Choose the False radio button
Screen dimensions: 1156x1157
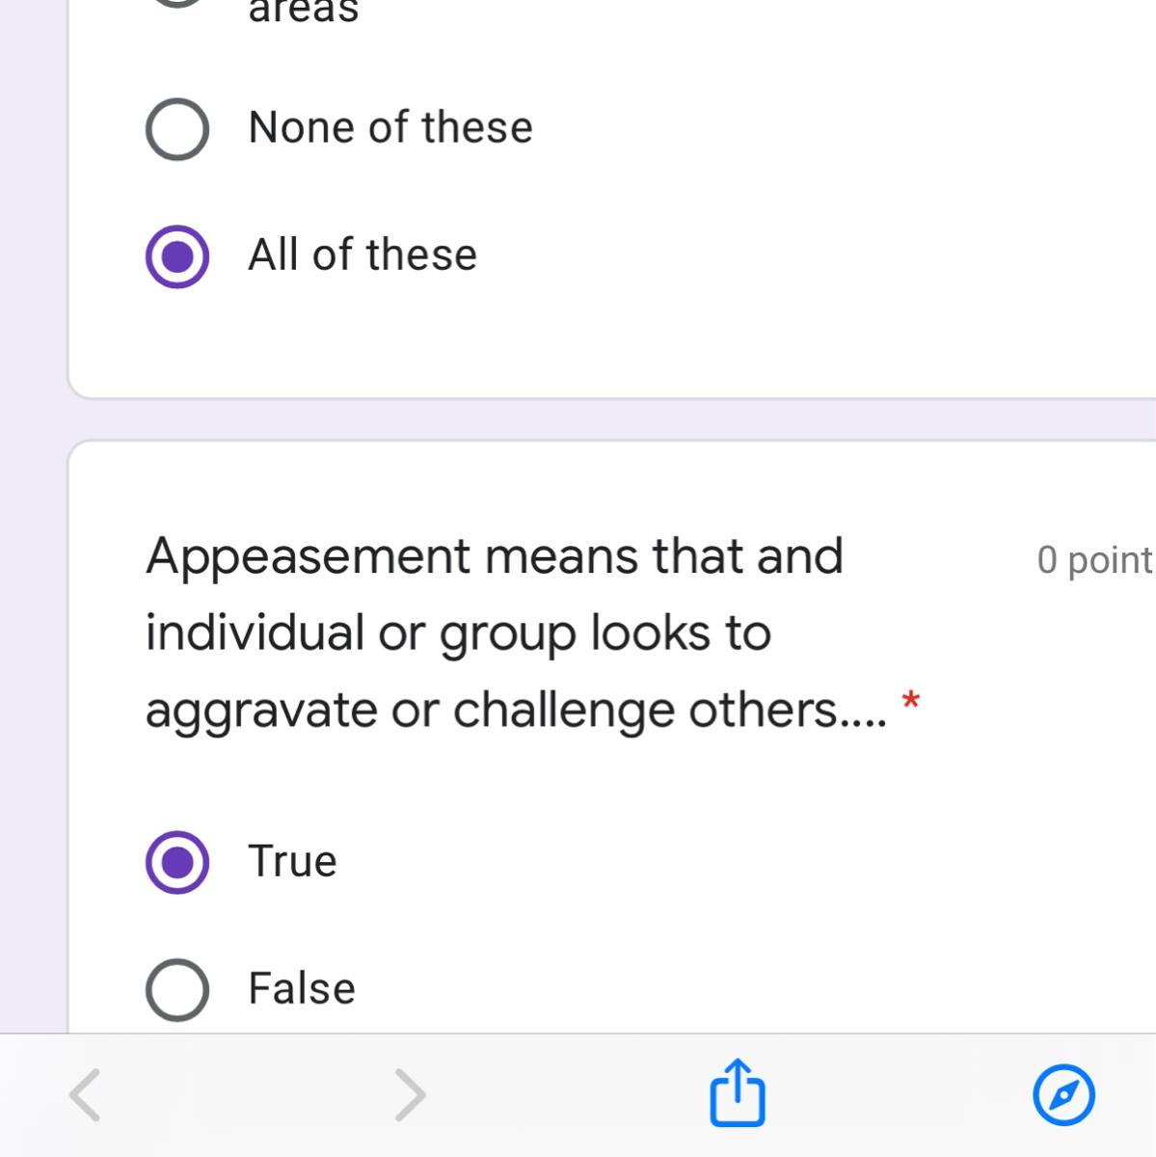177,989
